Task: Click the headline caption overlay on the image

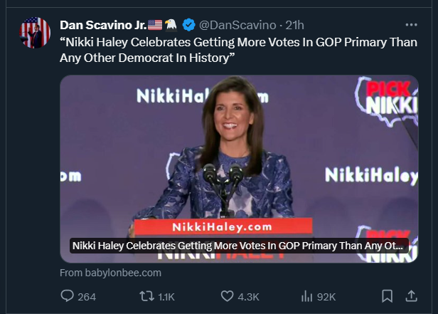Action: pos(240,246)
